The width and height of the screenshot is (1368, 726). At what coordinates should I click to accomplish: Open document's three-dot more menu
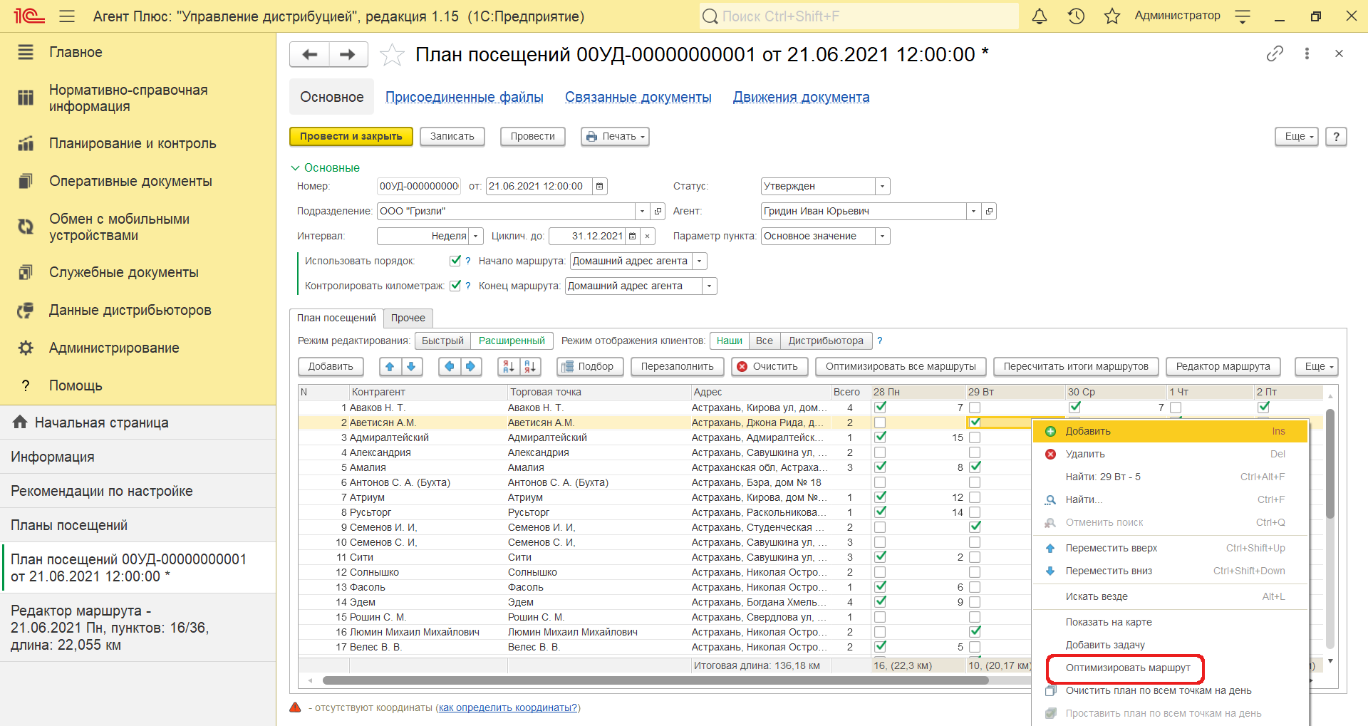pyautogui.click(x=1307, y=53)
